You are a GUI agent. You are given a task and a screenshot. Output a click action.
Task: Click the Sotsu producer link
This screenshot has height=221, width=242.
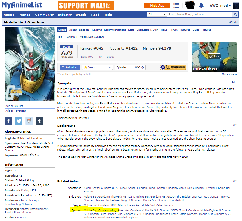24,201
